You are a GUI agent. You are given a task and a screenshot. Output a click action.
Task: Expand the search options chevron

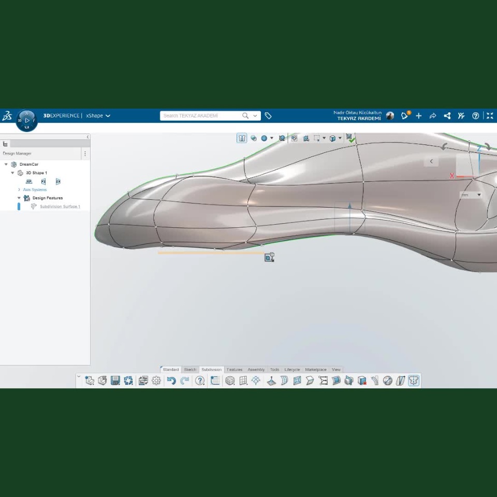point(255,115)
